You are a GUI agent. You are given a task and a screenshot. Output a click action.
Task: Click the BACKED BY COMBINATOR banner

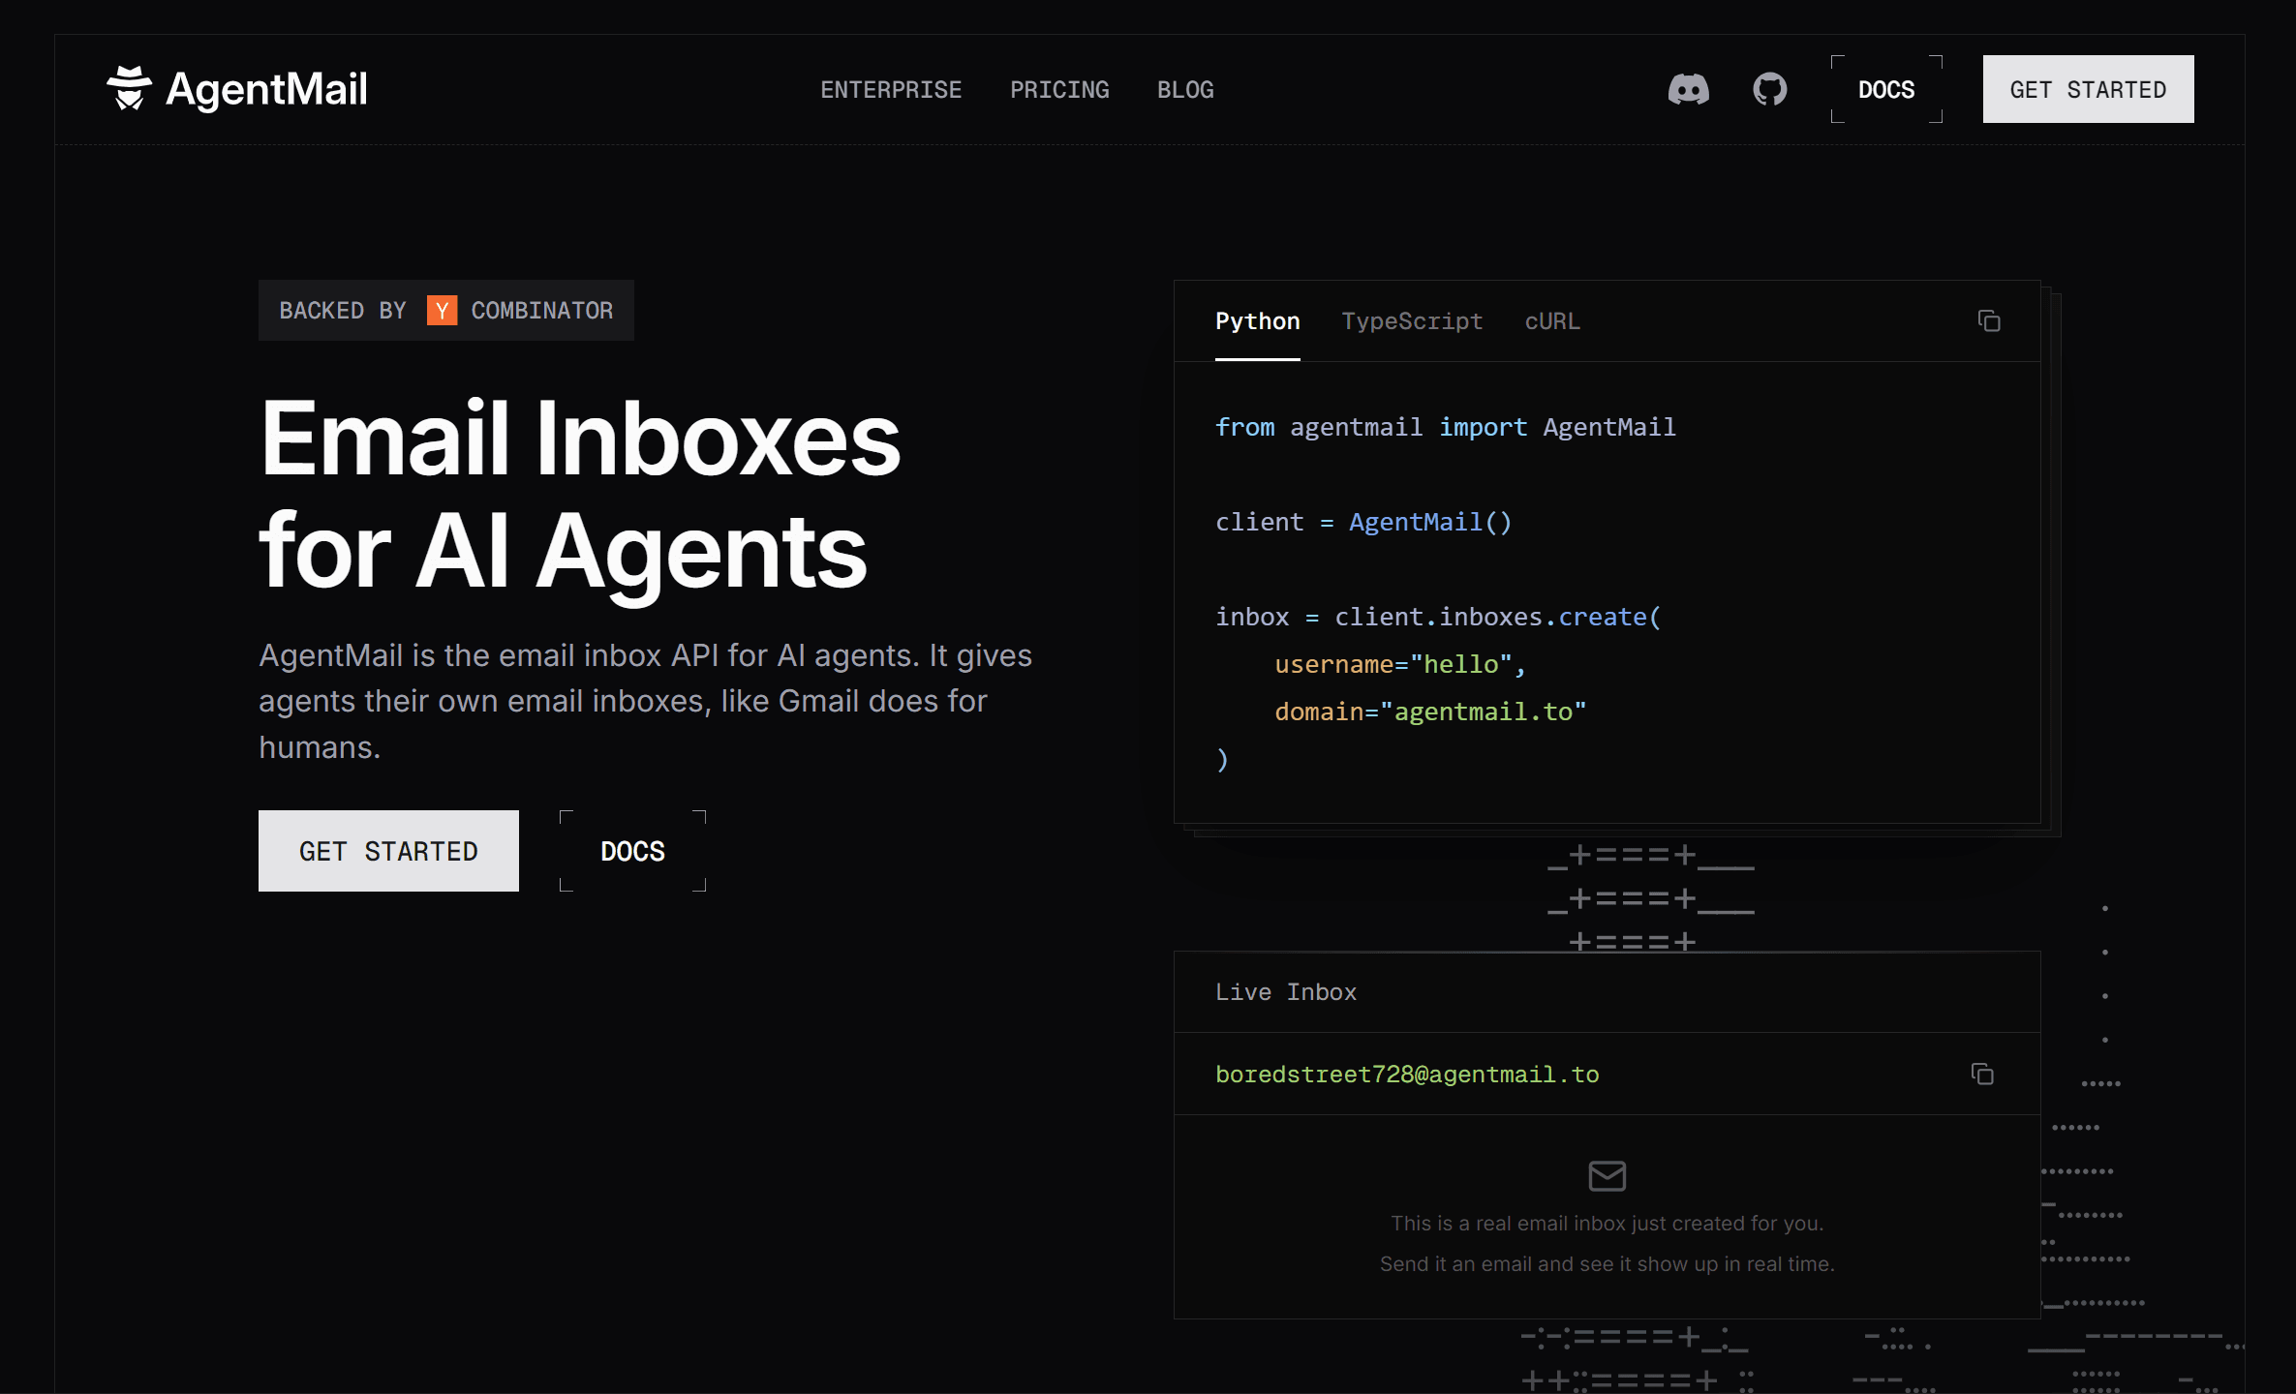(x=445, y=310)
